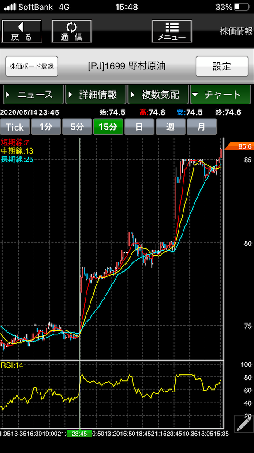Tap the orange 85.6 current price marker
The width and height of the screenshot is (254, 453).
coord(239,146)
